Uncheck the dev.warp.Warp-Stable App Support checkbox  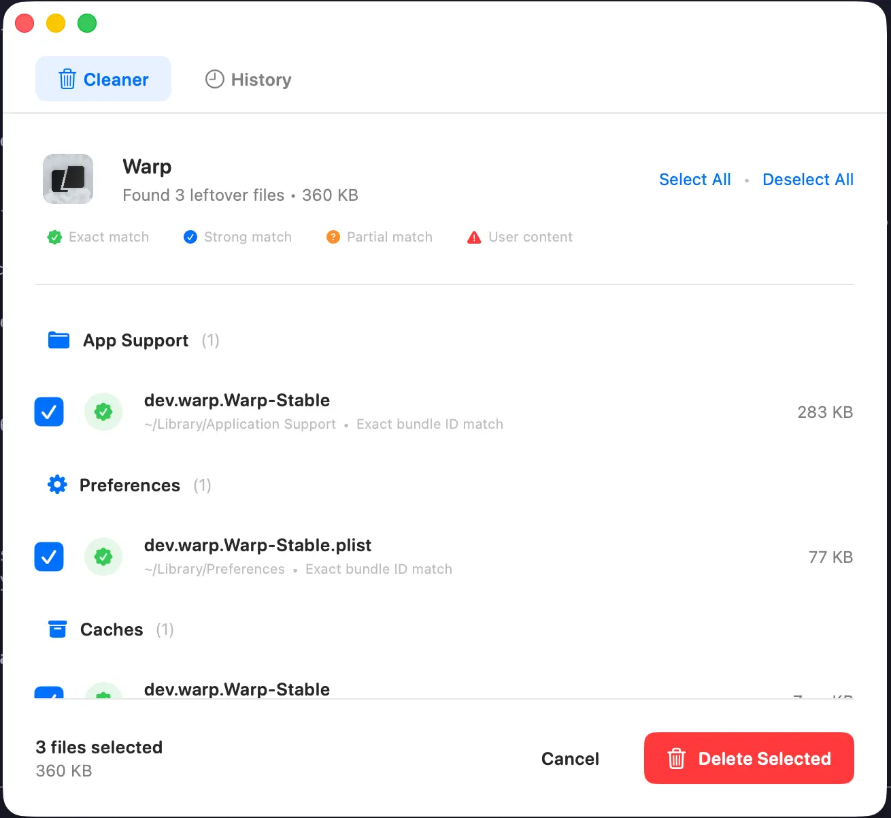click(x=48, y=412)
